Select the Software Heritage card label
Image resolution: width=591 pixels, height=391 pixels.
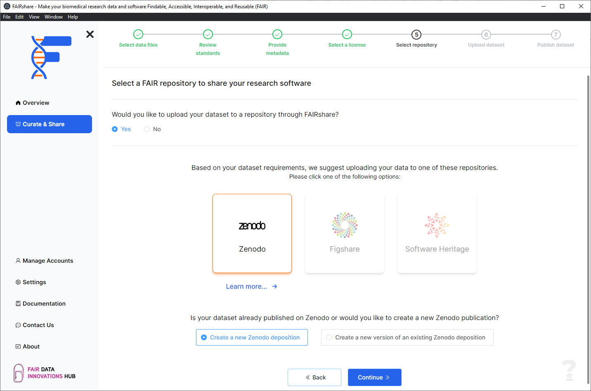(437, 249)
